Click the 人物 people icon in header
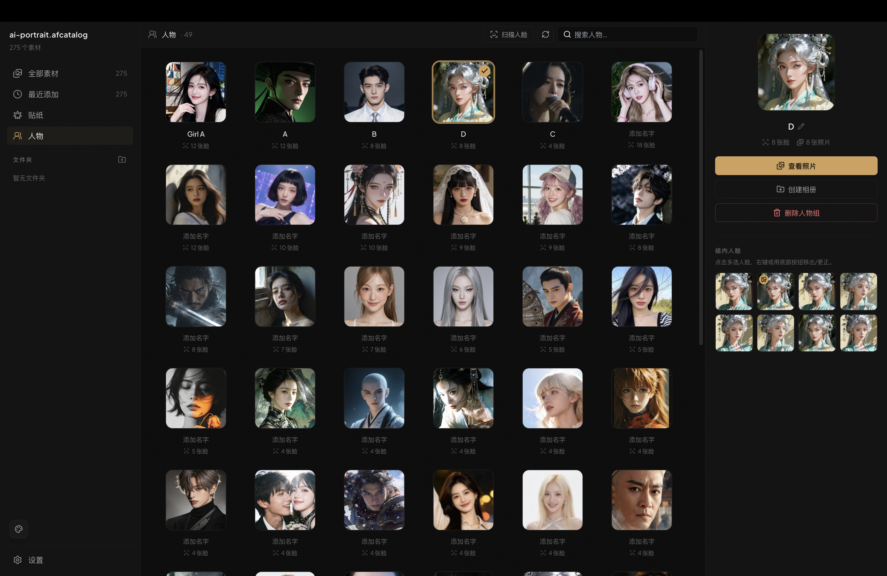Viewport: 887px width, 576px height. pos(153,34)
